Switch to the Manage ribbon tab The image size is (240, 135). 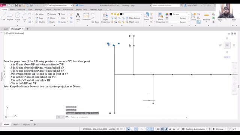tap(38, 9)
